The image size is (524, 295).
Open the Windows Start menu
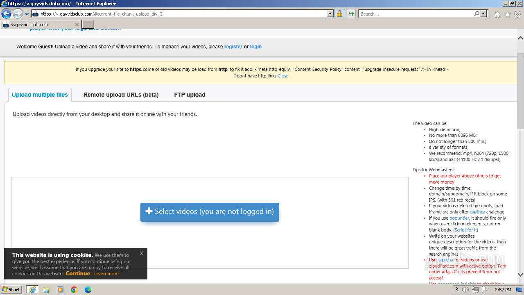tap(11, 289)
